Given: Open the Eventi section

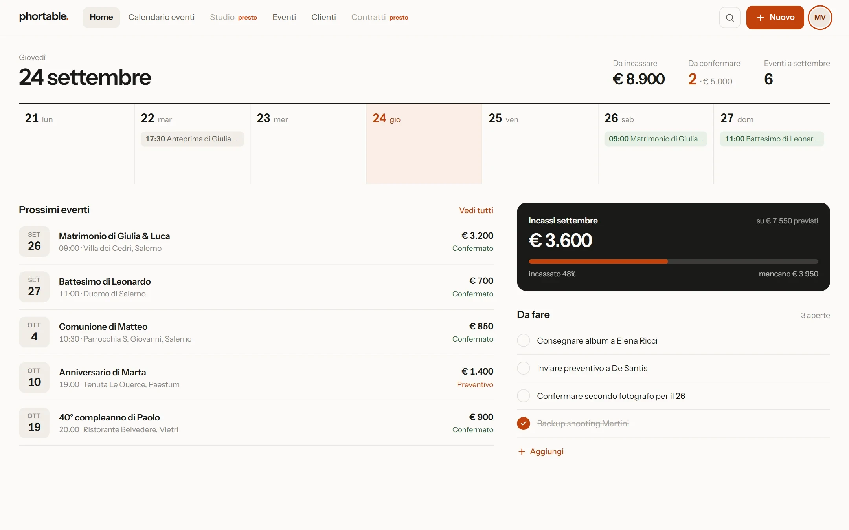Looking at the screenshot, I should pyautogui.click(x=284, y=18).
